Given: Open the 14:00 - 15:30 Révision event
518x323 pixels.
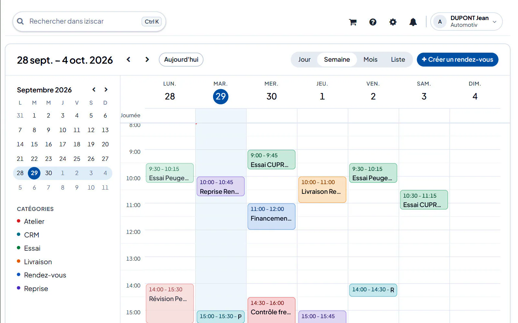Looking at the screenshot, I should pyautogui.click(x=170, y=303).
